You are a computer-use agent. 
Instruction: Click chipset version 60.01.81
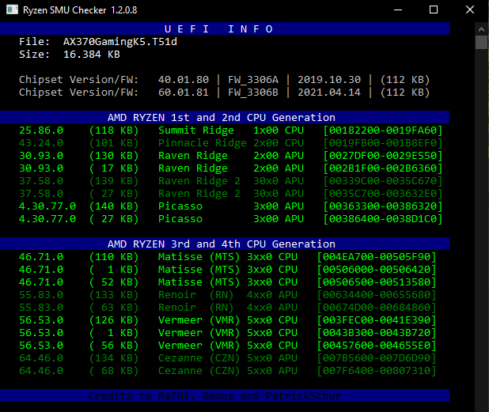[x=184, y=93]
